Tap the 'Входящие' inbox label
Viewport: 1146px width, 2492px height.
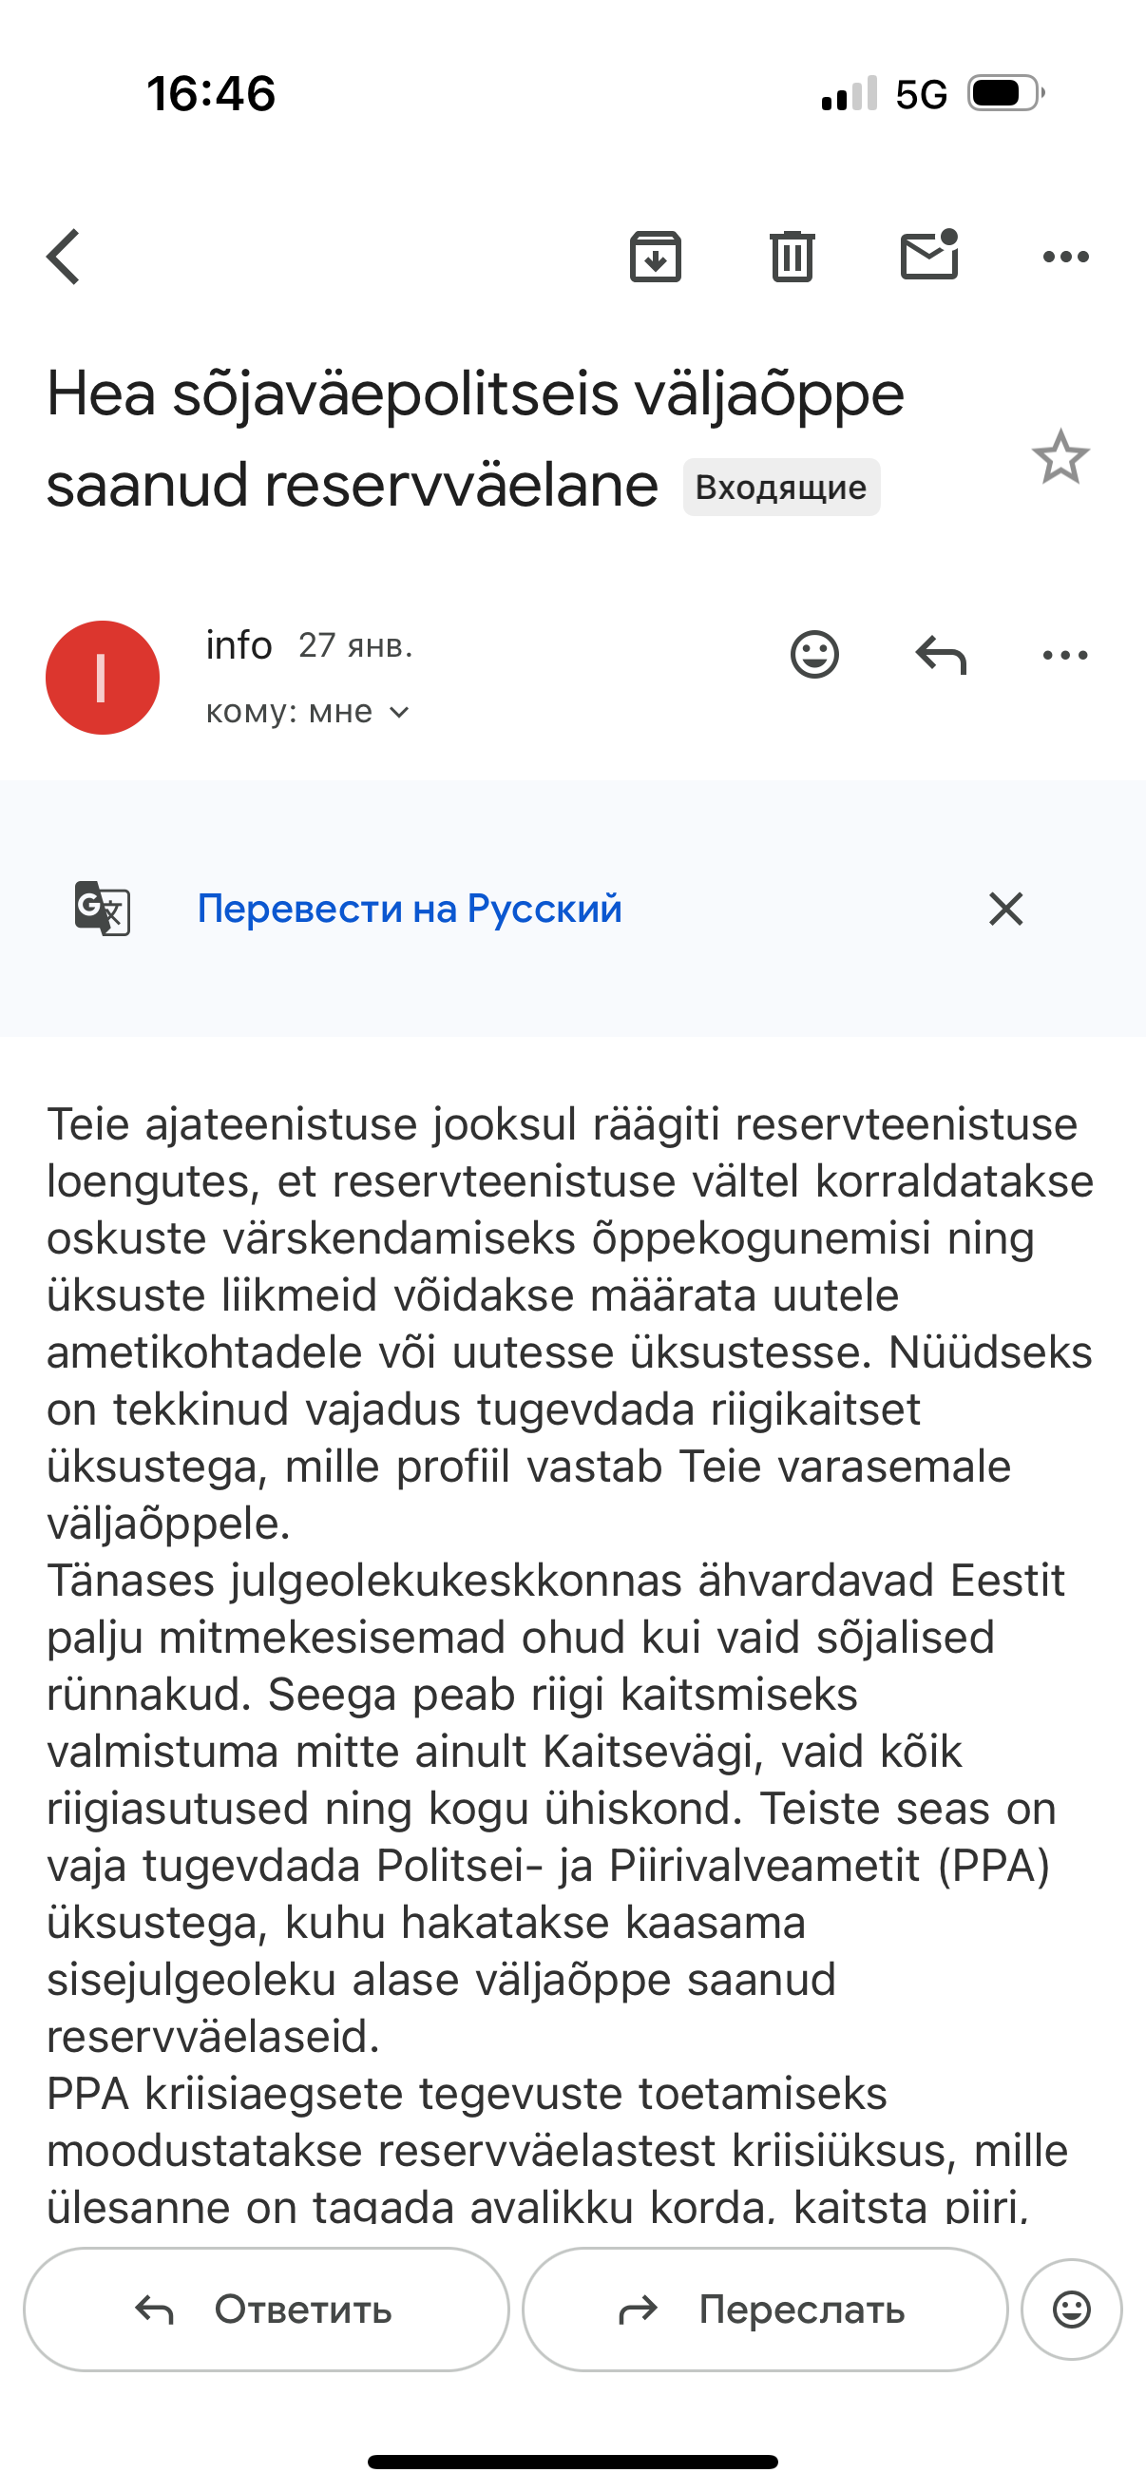coord(781,487)
